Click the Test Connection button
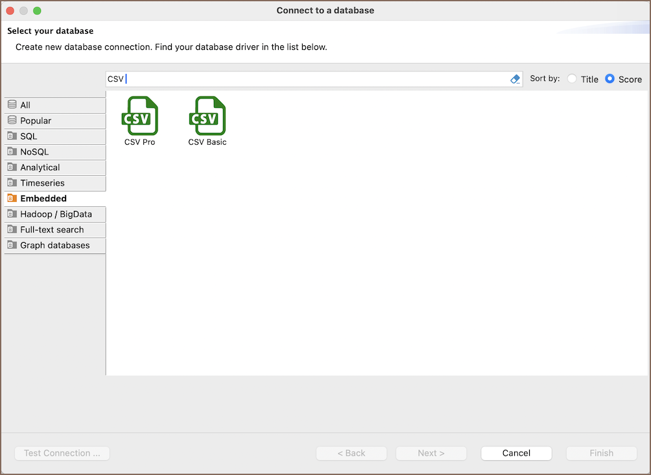This screenshot has height=475, width=651. tap(62, 453)
